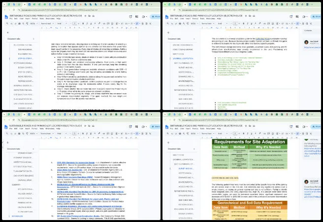Image resolution: width=323 pixels, height=222 pixels.
Task: Collapse the document tabs sidebar in top-left window
Action: click(8, 33)
